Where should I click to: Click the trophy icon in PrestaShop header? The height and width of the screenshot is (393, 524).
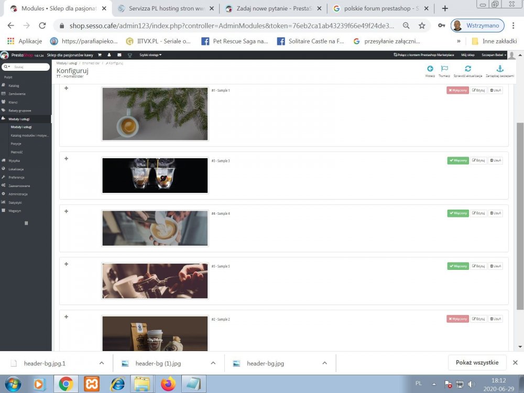[129, 55]
